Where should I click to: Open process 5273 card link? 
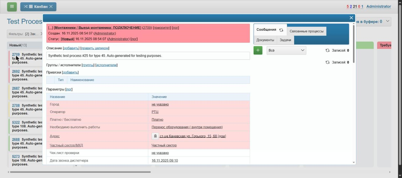[16, 156]
